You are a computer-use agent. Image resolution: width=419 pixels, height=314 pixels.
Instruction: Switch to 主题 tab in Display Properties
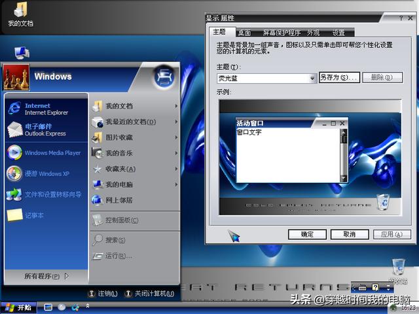coord(221,32)
